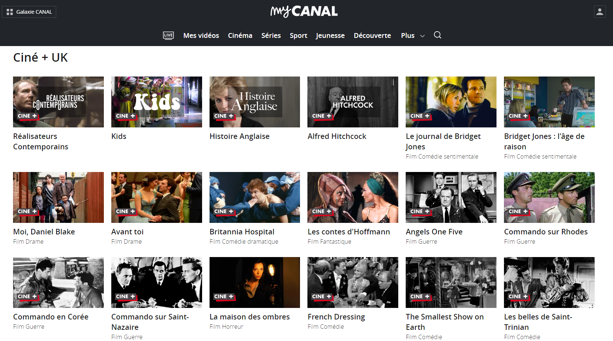This screenshot has height=341, width=613.
Task: Switch to the Découverte section
Action: pos(372,36)
